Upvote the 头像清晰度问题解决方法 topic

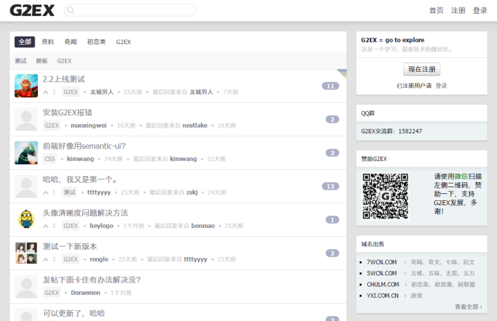click(46, 226)
